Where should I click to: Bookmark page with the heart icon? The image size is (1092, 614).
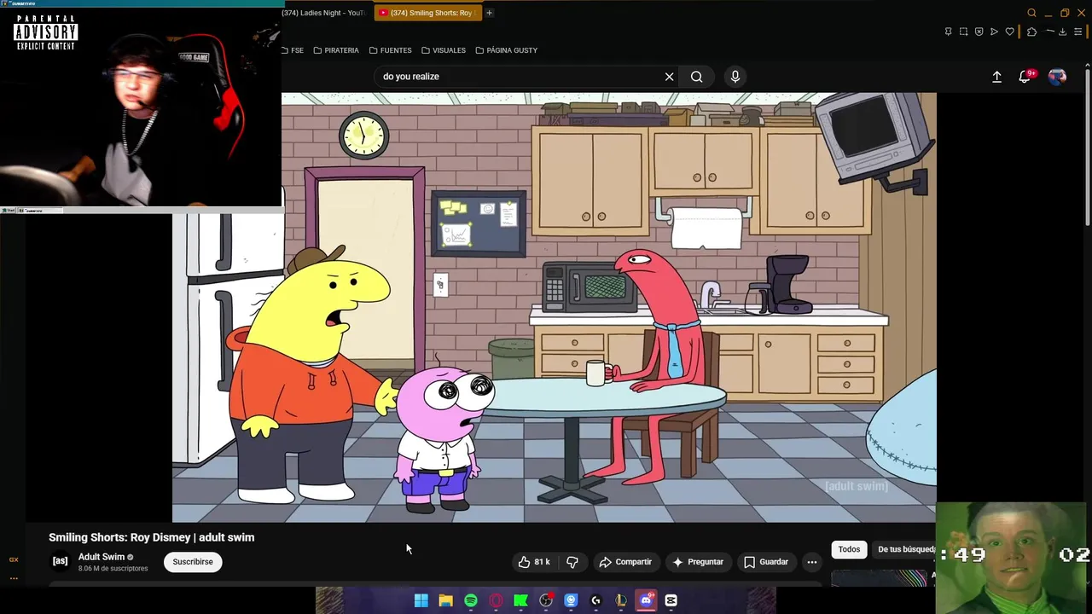coord(1010,32)
